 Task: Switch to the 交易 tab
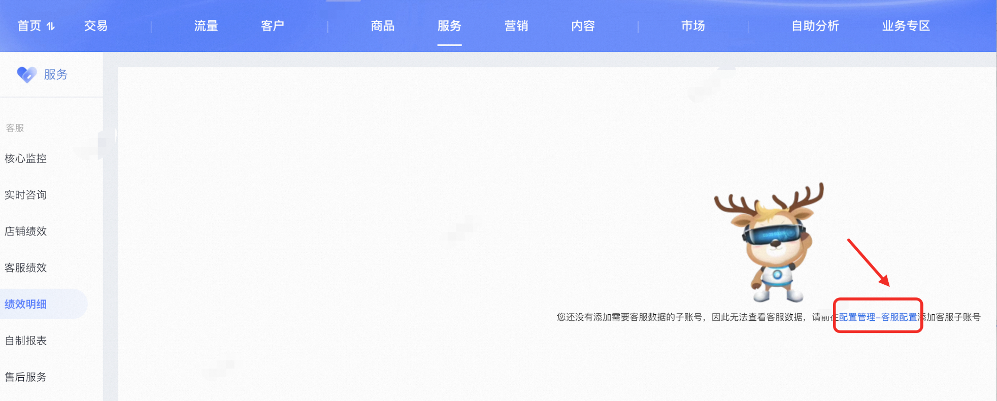tap(95, 26)
